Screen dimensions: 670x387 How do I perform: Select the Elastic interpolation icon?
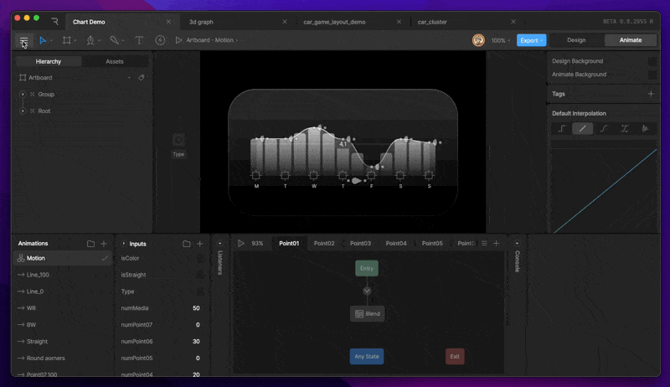pyautogui.click(x=645, y=128)
